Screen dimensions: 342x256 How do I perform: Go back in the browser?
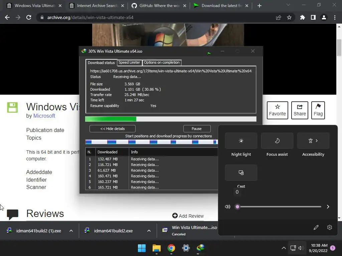(7, 17)
